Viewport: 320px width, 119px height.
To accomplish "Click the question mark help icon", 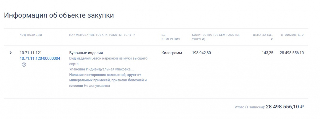I will (x=24, y=64).
